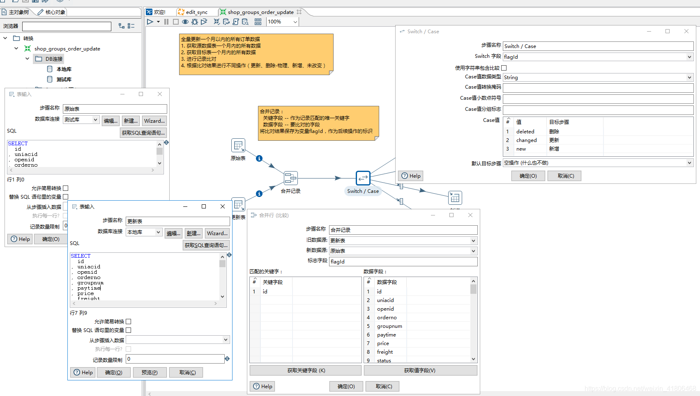The height and width of the screenshot is (396, 700).
Task: Select the 本地库 database connection
Action: click(x=64, y=69)
